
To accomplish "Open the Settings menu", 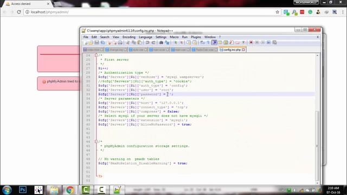I will [161, 37].
